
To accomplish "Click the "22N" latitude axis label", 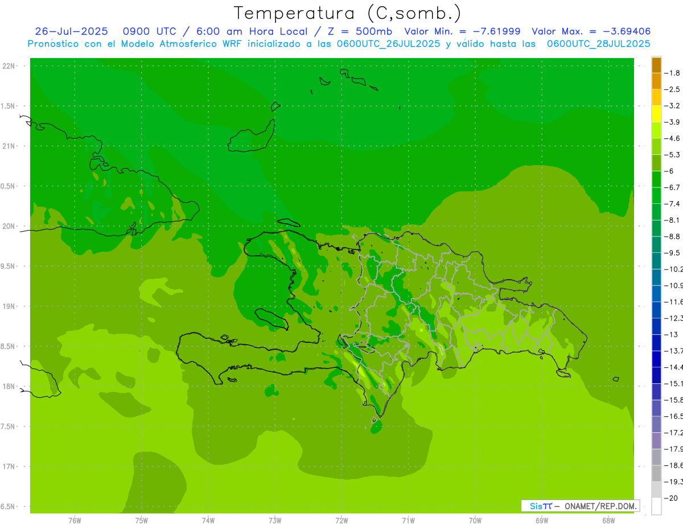I will coord(9,66).
